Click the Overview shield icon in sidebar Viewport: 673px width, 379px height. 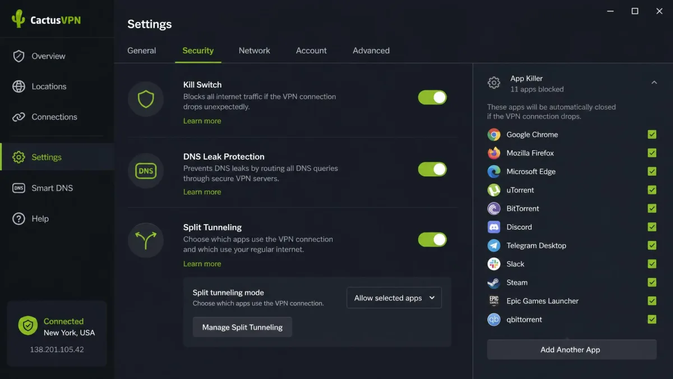coord(19,56)
